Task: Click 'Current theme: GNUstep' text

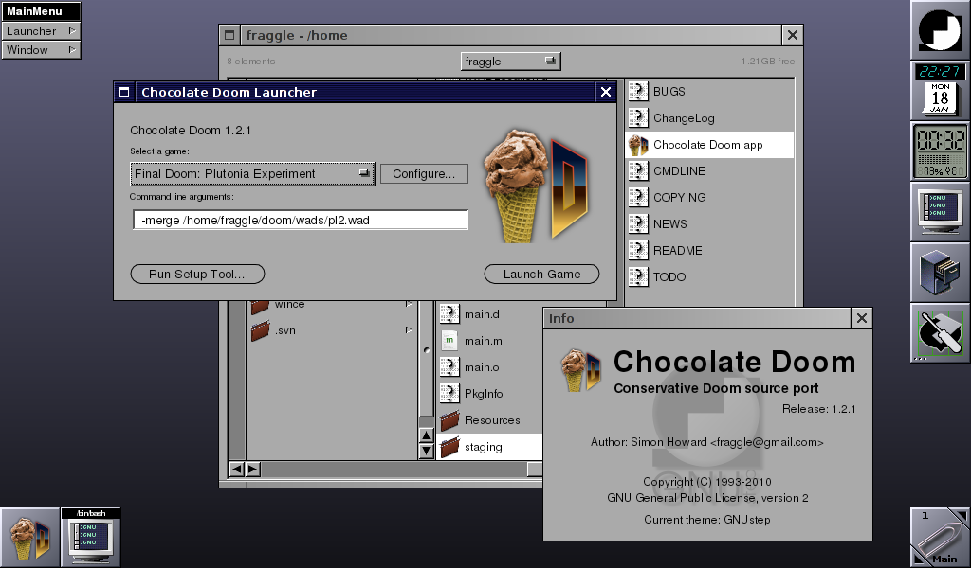Action: [707, 519]
